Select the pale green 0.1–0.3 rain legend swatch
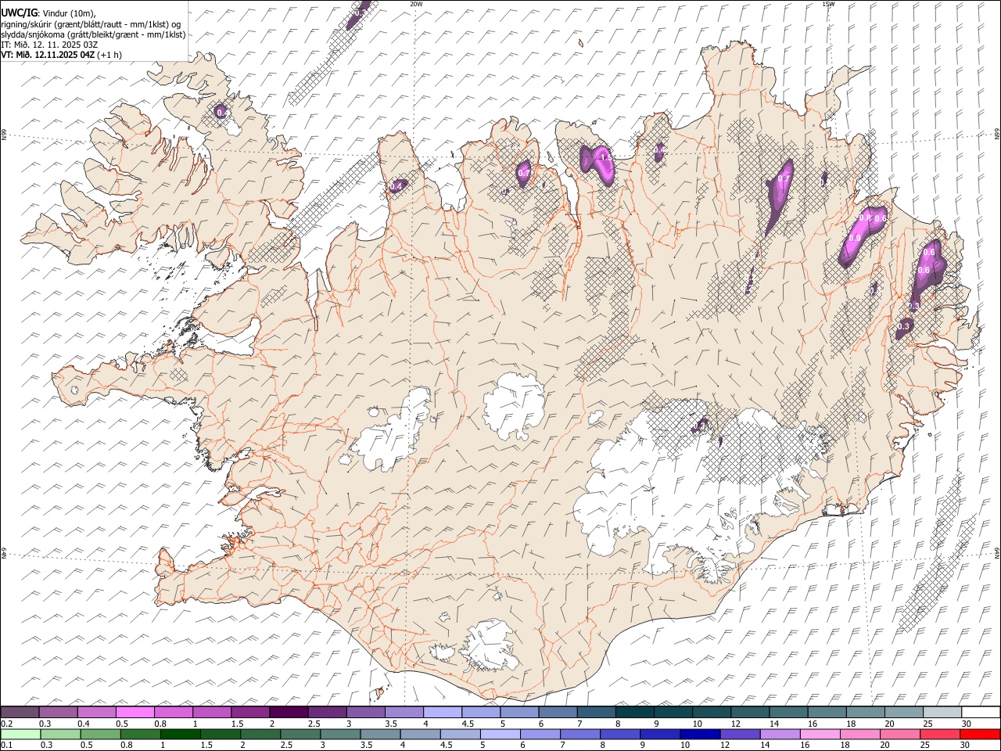 [x=21, y=734]
